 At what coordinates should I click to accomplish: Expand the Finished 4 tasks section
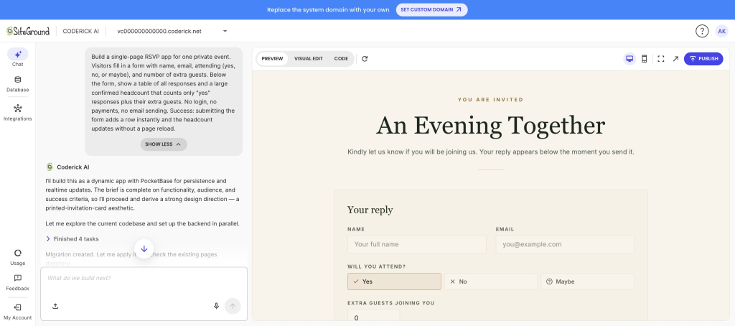point(72,238)
